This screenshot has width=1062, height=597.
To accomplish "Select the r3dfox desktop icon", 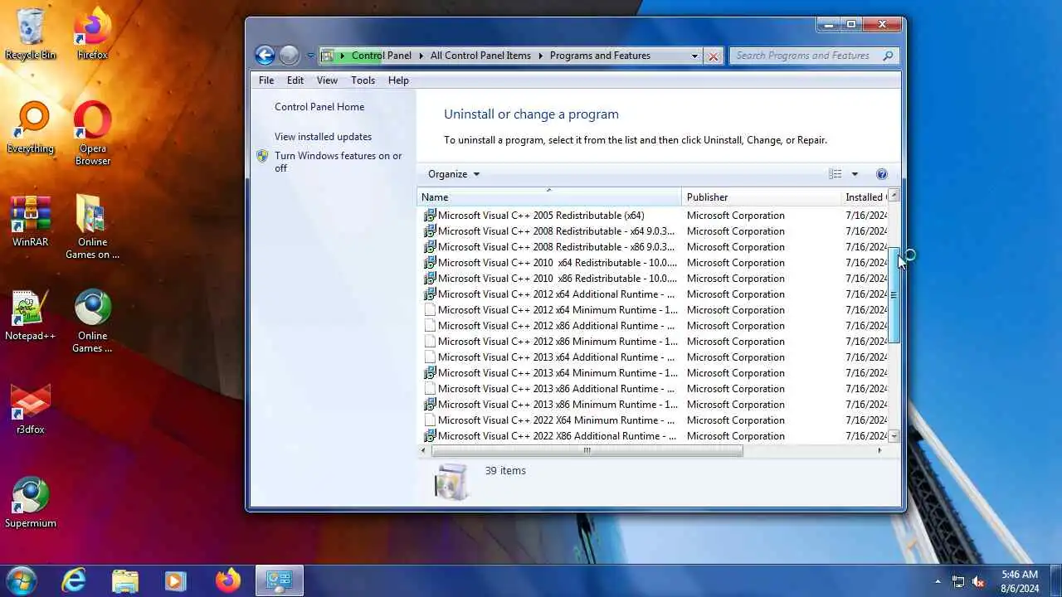I will (31, 408).
